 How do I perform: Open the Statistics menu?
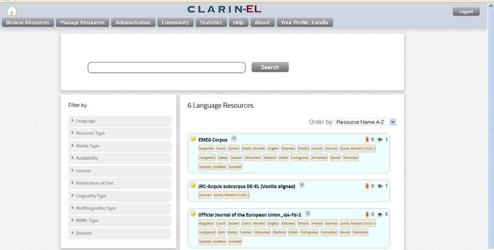pos(211,22)
